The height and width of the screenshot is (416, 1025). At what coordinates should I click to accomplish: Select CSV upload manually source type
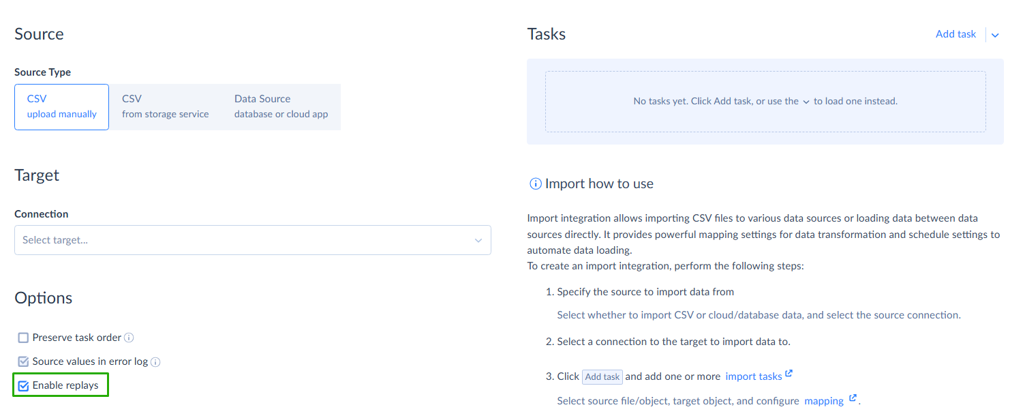(x=62, y=107)
